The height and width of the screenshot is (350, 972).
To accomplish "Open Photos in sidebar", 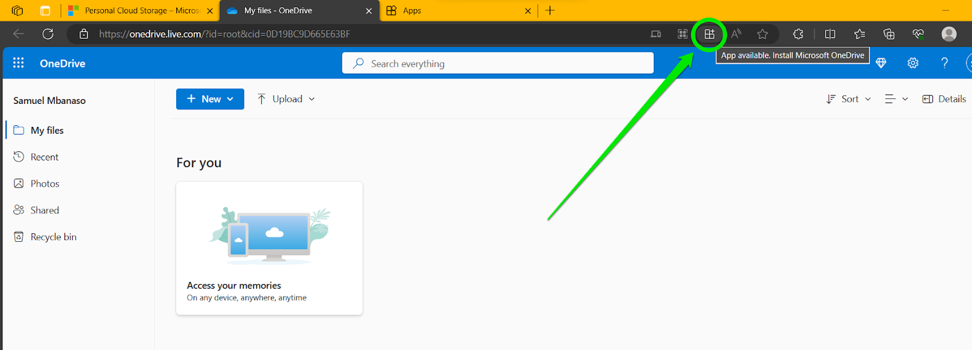I will (45, 184).
